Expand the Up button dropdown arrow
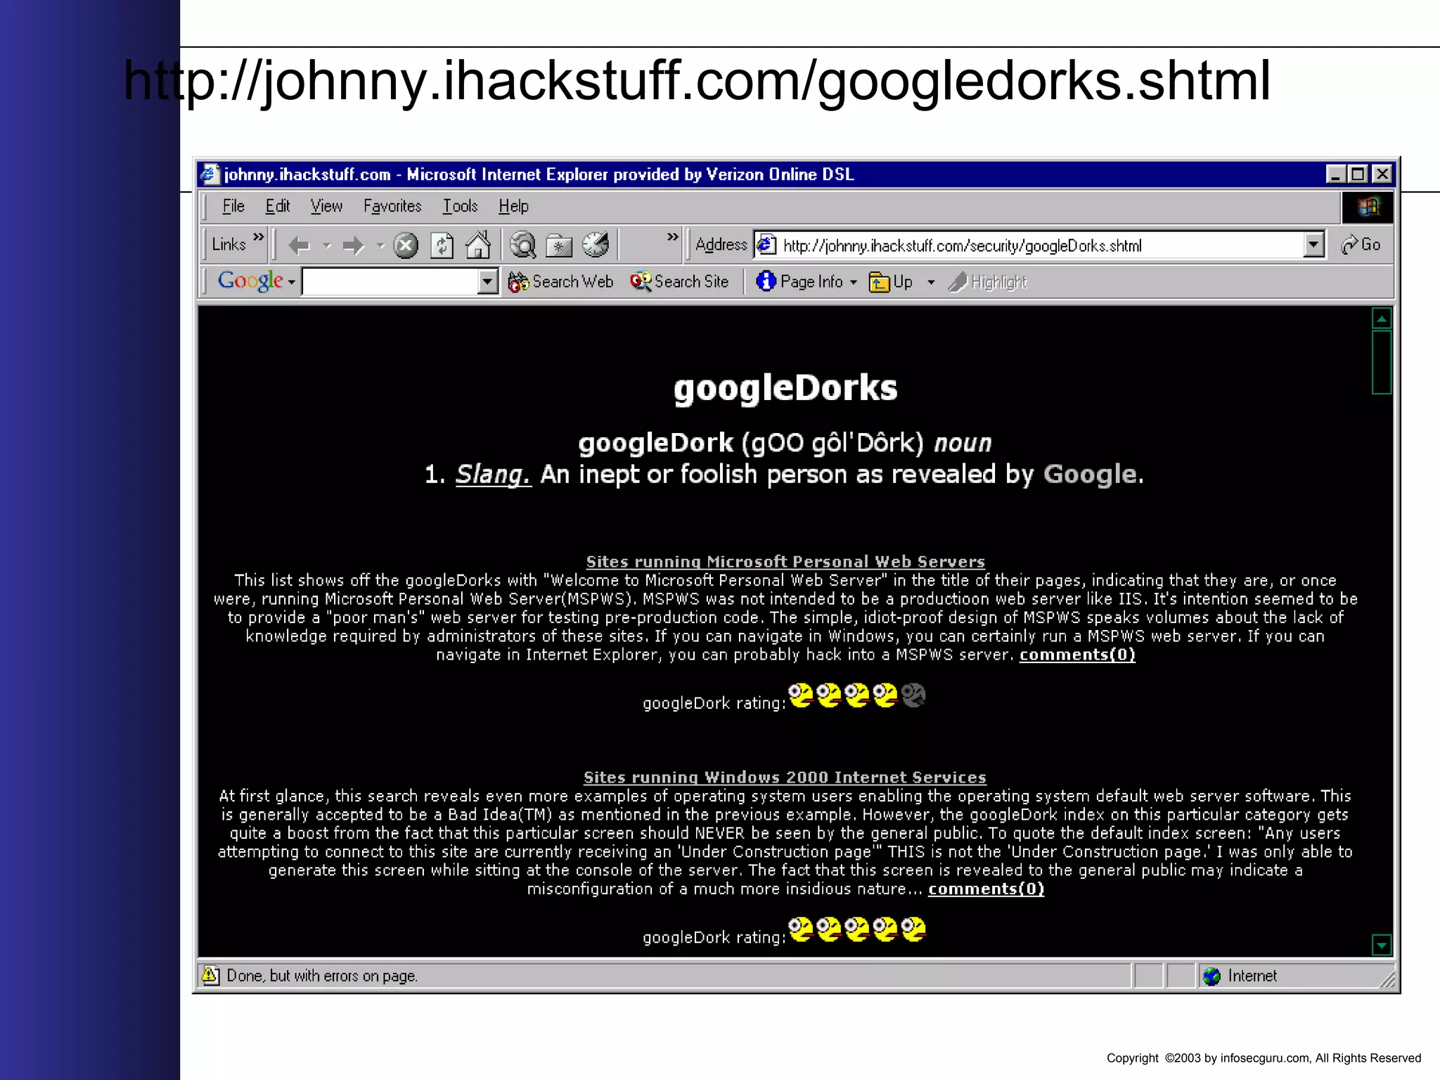1440x1080 pixels. [931, 283]
